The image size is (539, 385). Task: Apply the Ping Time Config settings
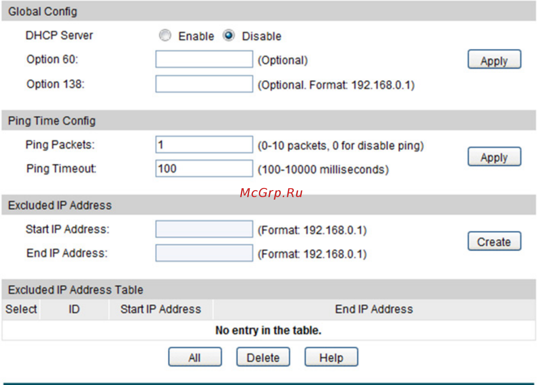tap(494, 157)
